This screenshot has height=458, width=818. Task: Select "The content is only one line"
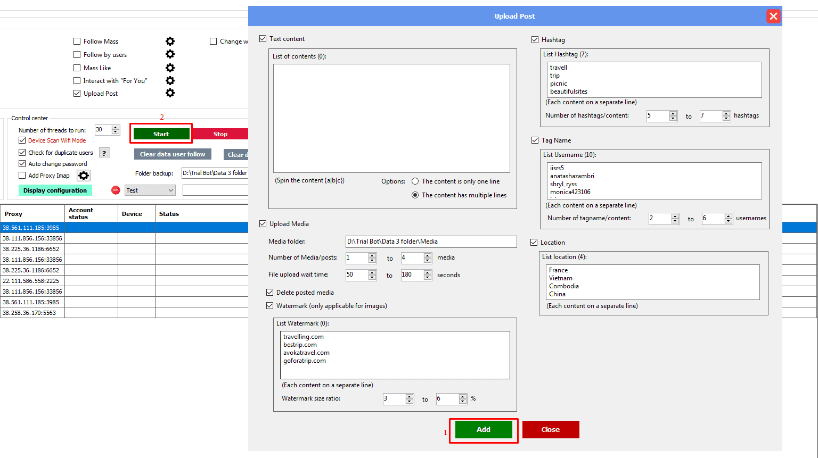[415, 181]
